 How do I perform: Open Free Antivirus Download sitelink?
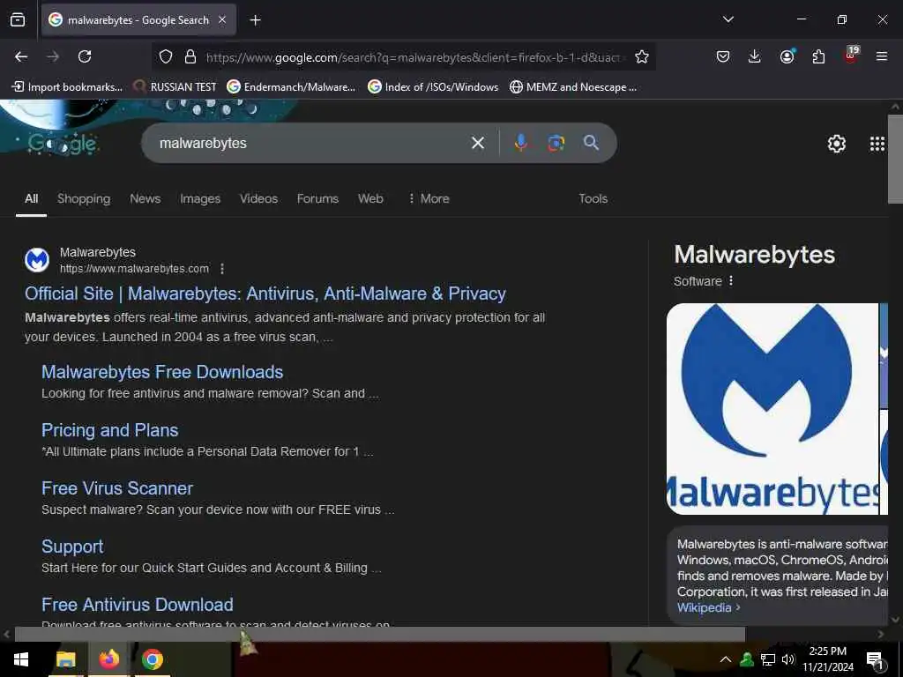coord(137,605)
